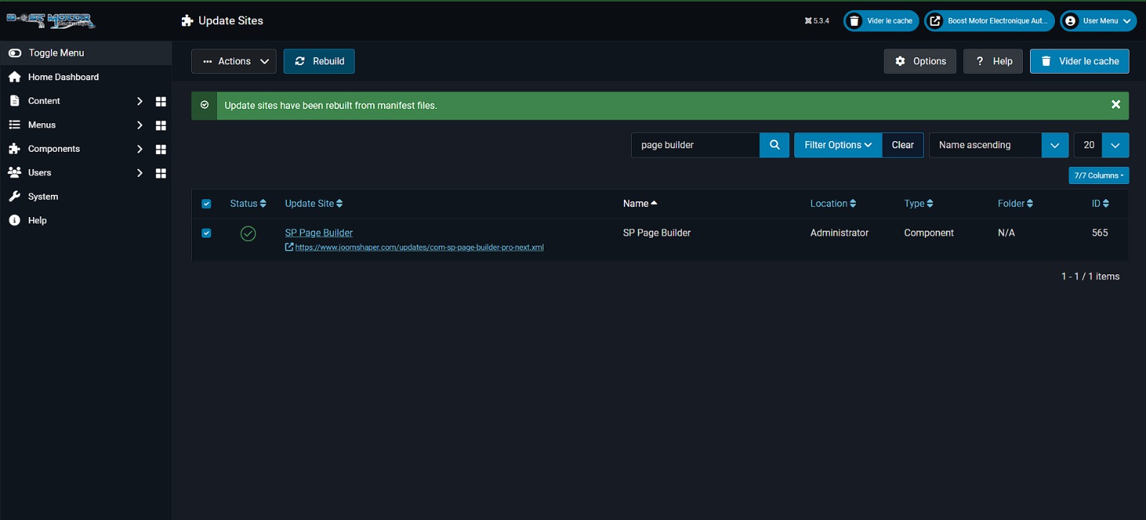Image resolution: width=1146 pixels, height=520 pixels.
Task: Open the System menu in sidebar
Action: point(43,197)
